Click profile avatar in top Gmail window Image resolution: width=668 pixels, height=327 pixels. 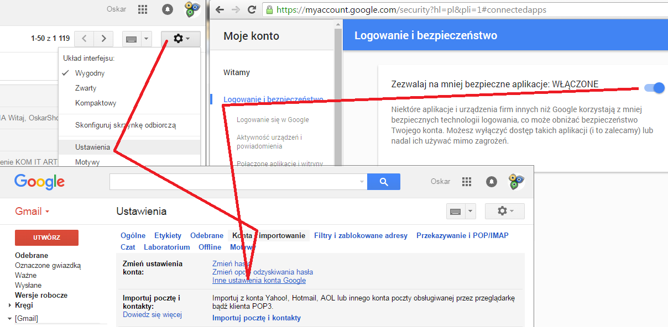point(192,9)
